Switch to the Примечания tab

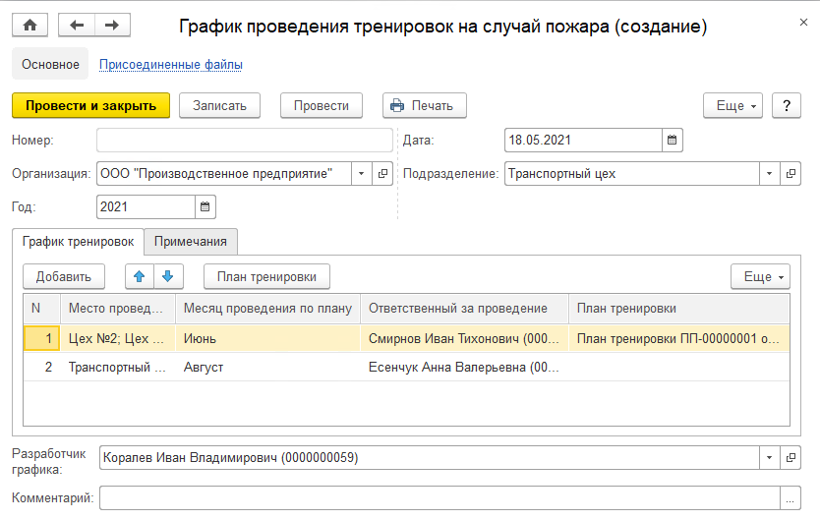tap(191, 242)
